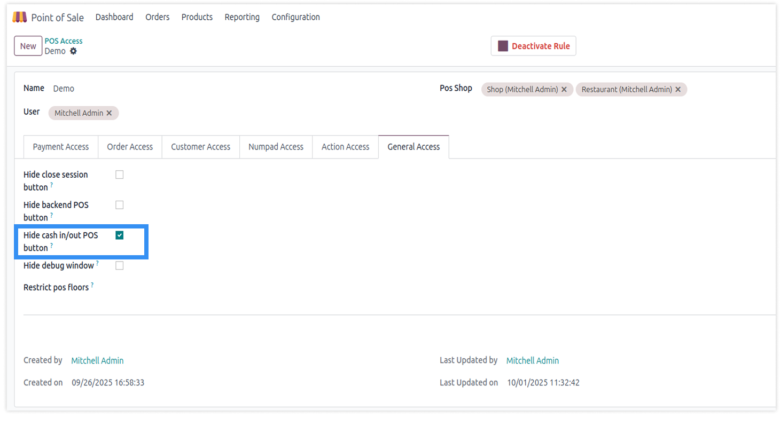
Task: Enable Hide close session button checkbox
Action: point(120,175)
